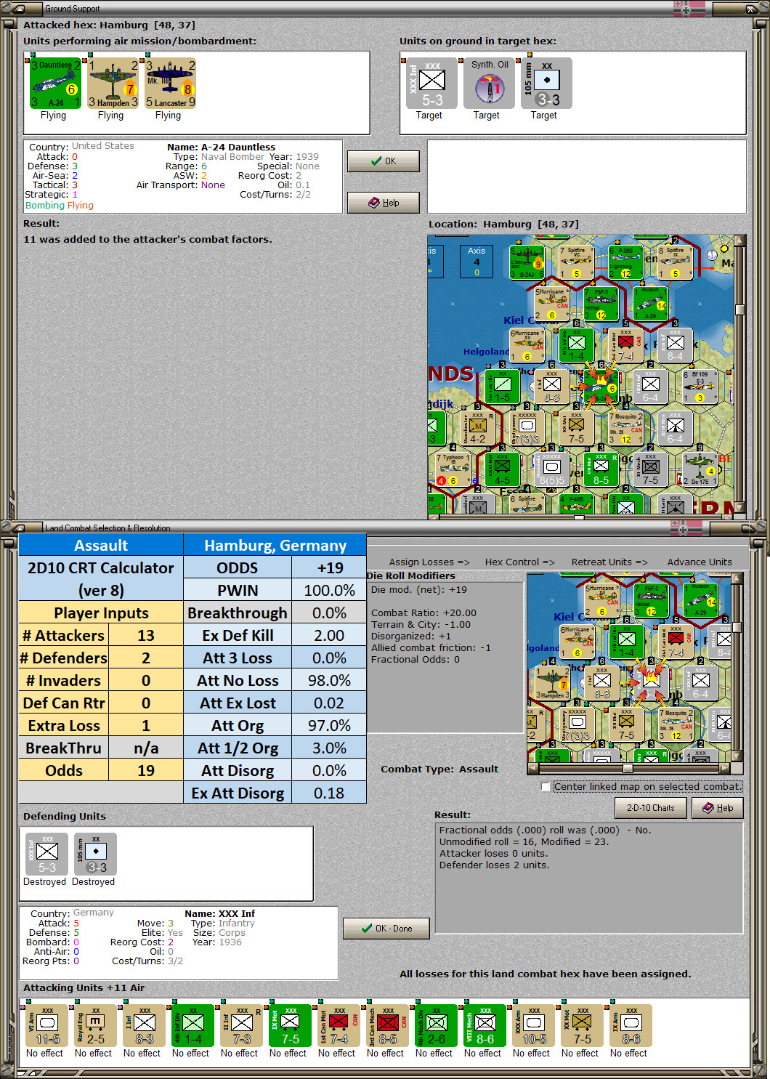The width and height of the screenshot is (770, 1079).
Task: Click the OK - Done button
Action: 386,929
